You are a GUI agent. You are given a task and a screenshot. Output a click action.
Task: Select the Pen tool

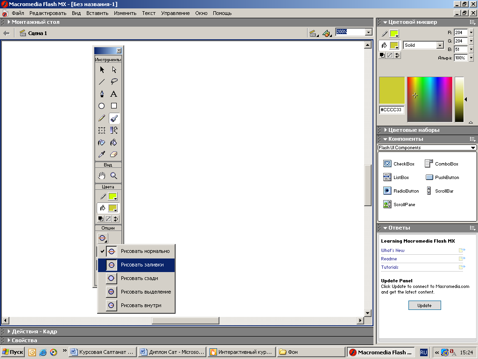pos(102,93)
